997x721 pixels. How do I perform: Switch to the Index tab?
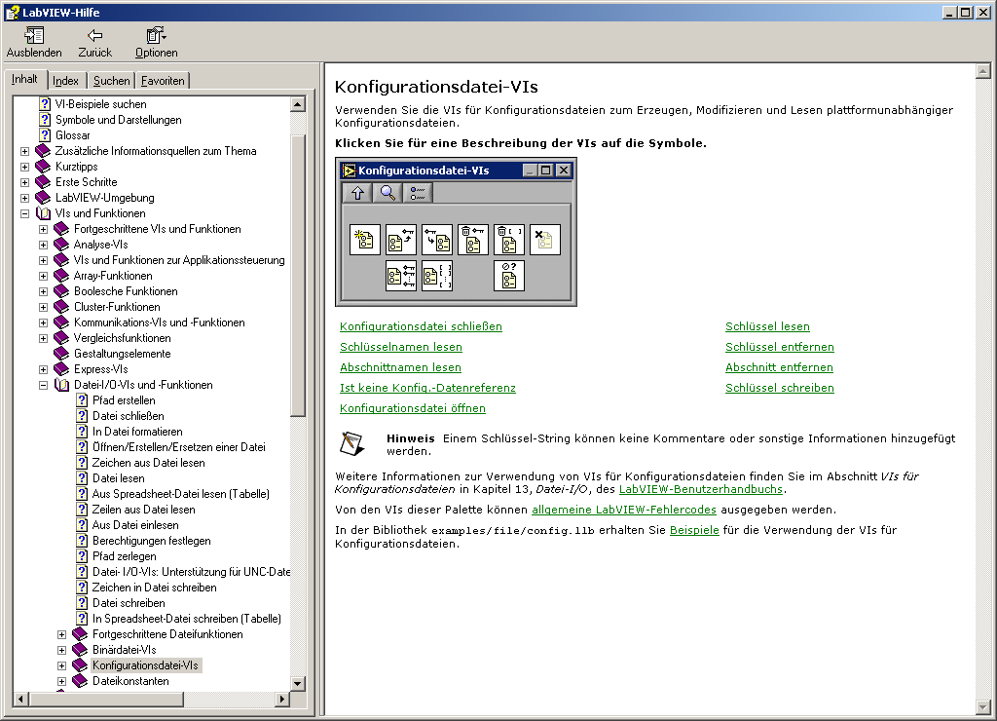(65, 81)
